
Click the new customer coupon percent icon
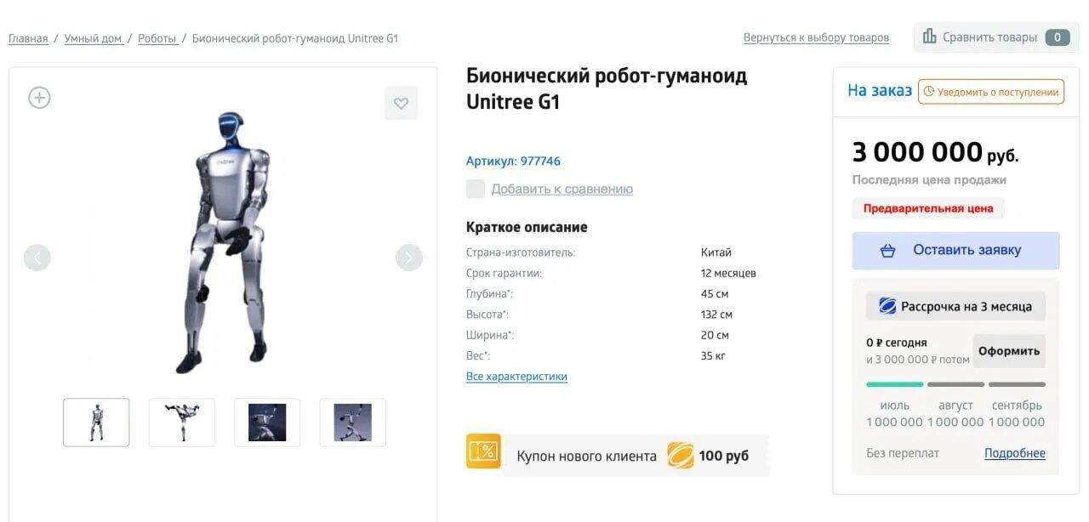point(483,451)
